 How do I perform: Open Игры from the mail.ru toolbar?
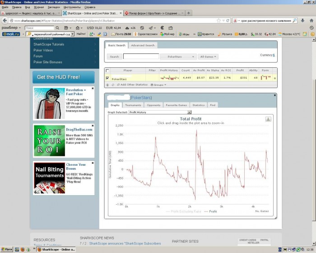pyautogui.click(x=184, y=34)
